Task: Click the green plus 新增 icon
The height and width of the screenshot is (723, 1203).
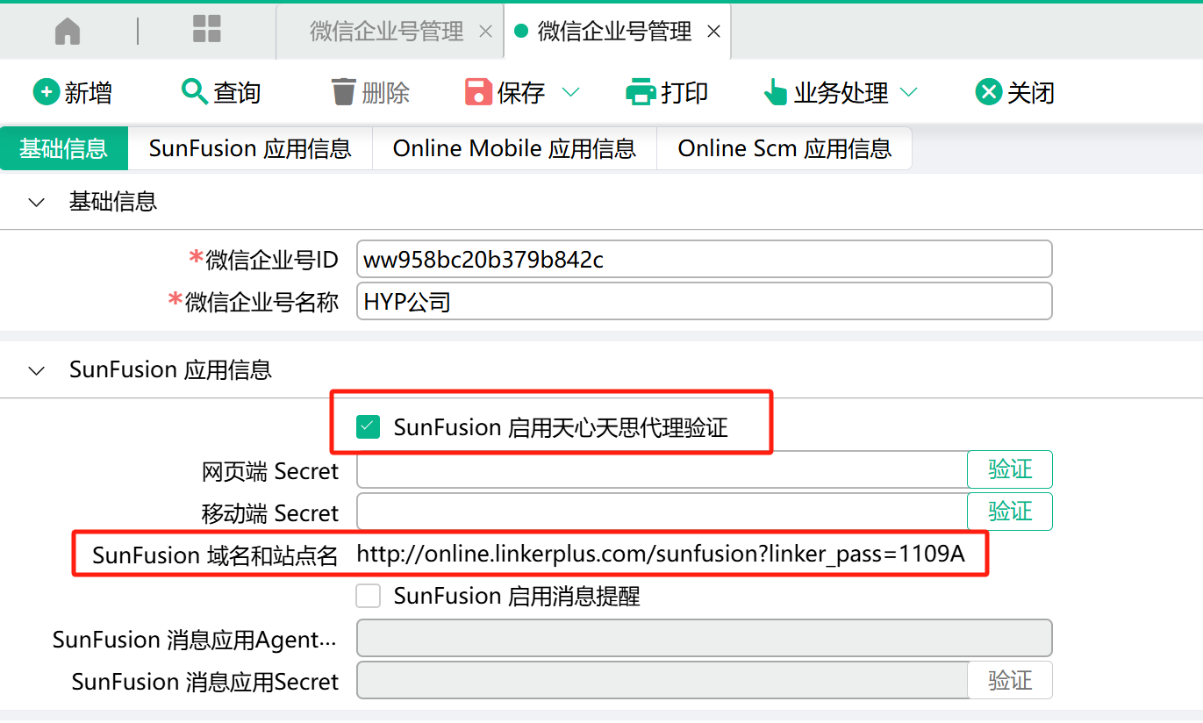Action: pos(46,92)
